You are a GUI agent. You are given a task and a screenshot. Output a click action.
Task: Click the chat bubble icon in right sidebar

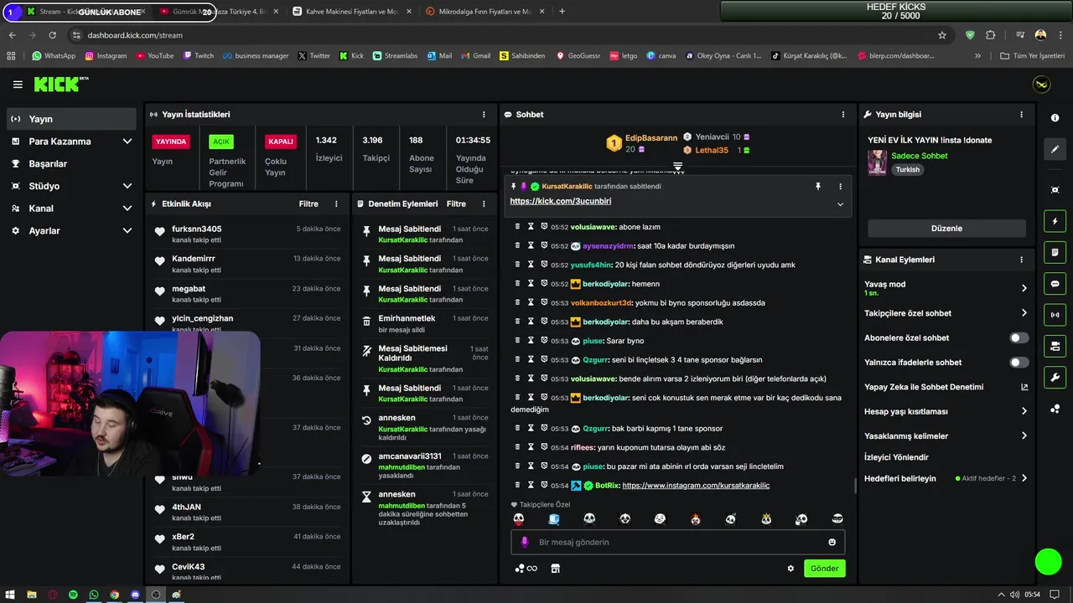click(1055, 284)
